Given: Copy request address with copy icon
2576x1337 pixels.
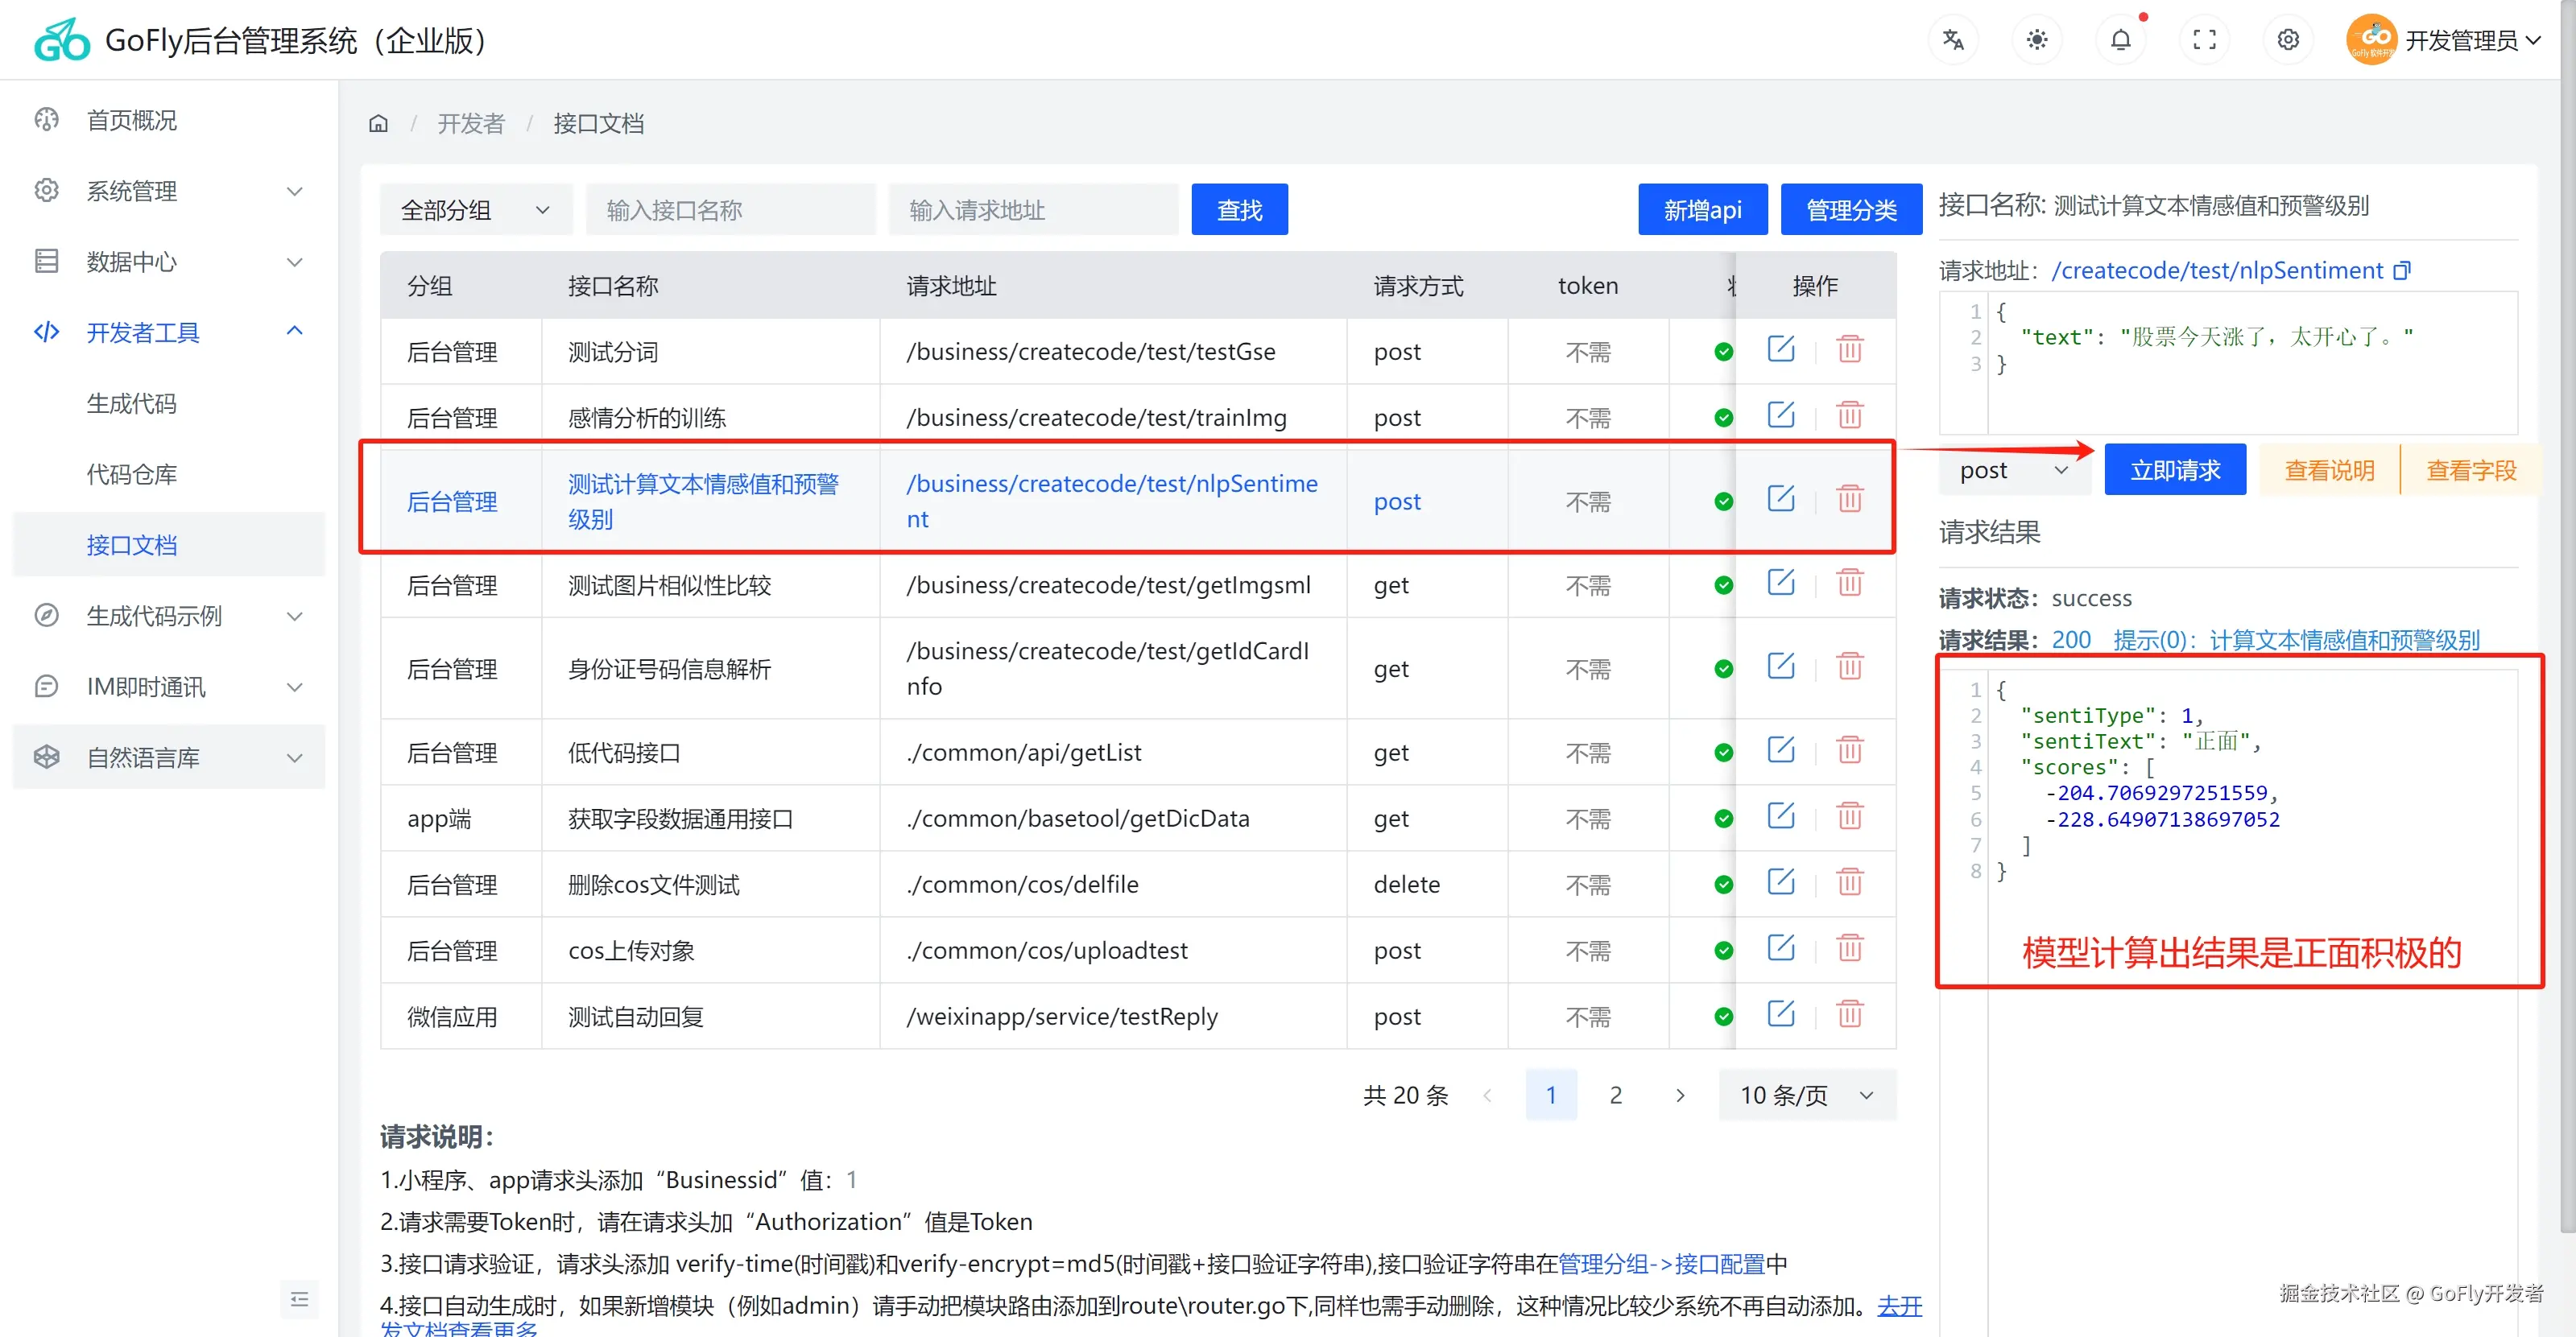Looking at the screenshot, I should 2402,270.
